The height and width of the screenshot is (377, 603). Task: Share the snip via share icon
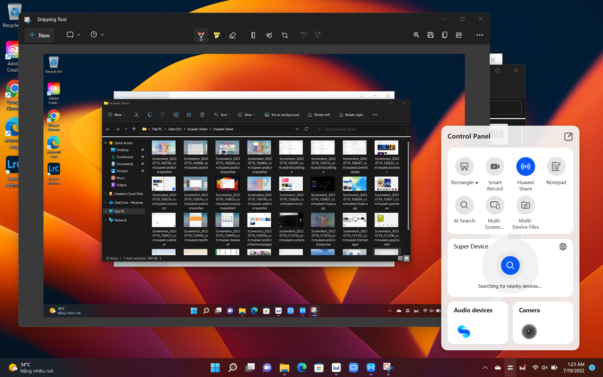(x=459, y=35)
